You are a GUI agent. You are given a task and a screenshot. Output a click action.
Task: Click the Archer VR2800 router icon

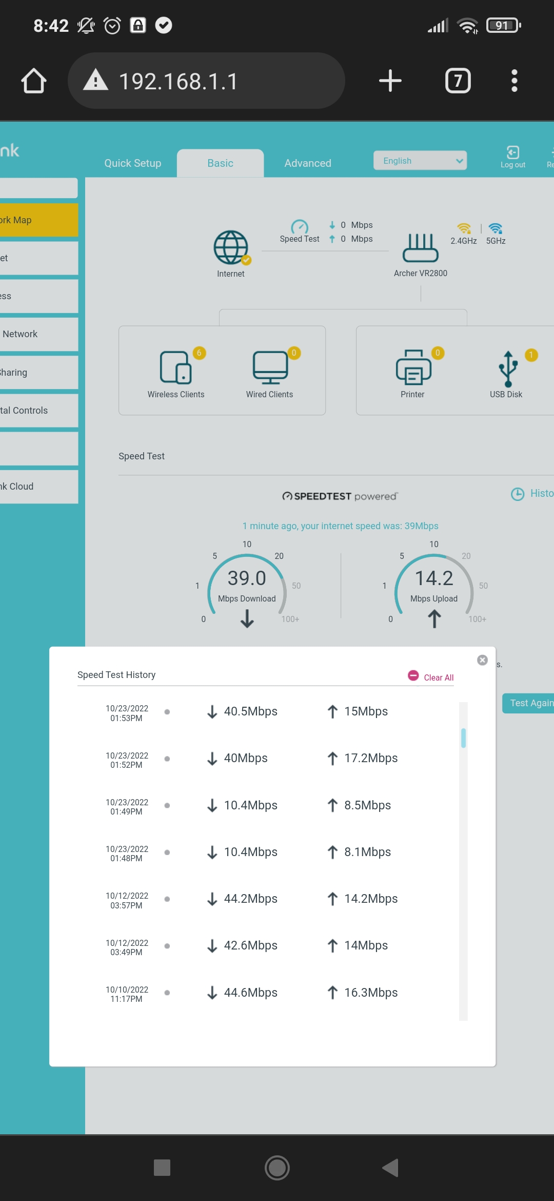click(x=421, y=247)
